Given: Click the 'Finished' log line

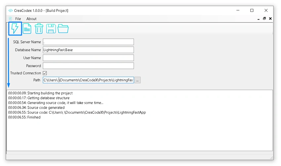Looking at the screenshot, I should tap(24, 117).
